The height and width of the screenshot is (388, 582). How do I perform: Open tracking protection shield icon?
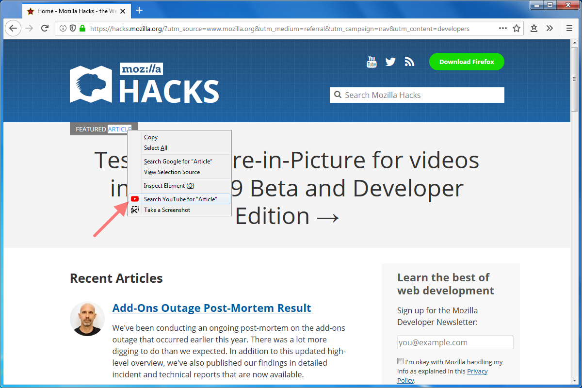73,29
